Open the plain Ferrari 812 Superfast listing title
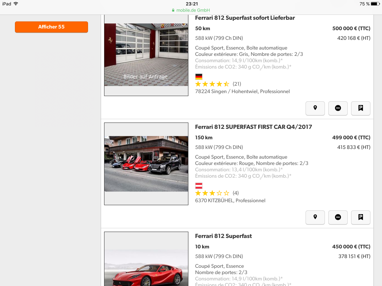The image size is (382, 286). tap(223, 236)
